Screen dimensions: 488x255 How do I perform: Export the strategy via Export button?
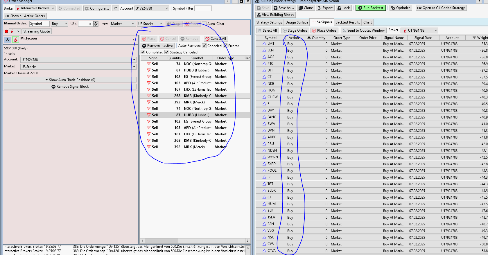[325, 8]
